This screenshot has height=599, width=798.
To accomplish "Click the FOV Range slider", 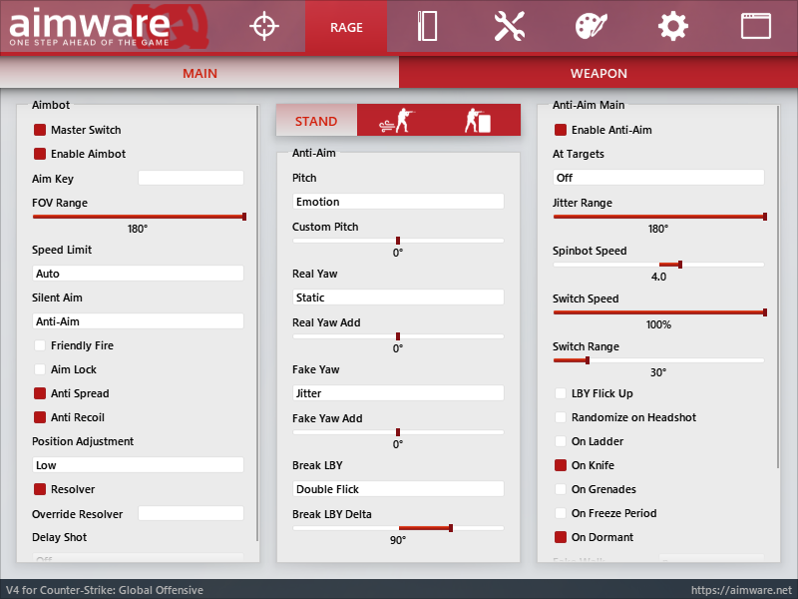I will [x=139, y=217].
